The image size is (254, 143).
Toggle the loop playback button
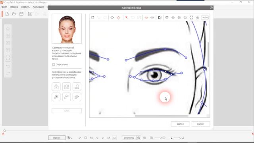tap(114, 138)
